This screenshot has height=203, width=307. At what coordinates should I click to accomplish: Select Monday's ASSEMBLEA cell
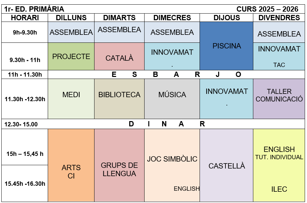tap(71, 33)
